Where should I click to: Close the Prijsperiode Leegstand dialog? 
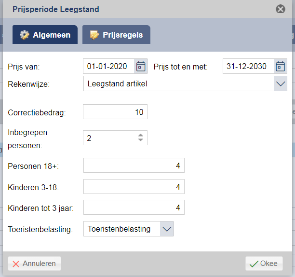[281, 9]
